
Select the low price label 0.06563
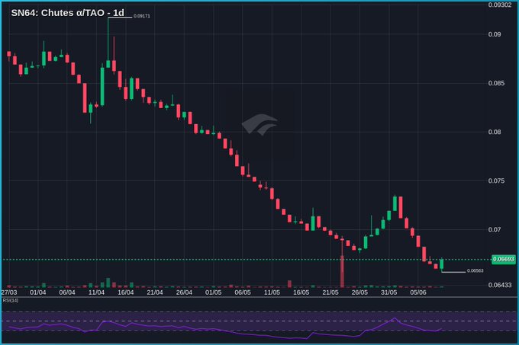pos(475,270)
